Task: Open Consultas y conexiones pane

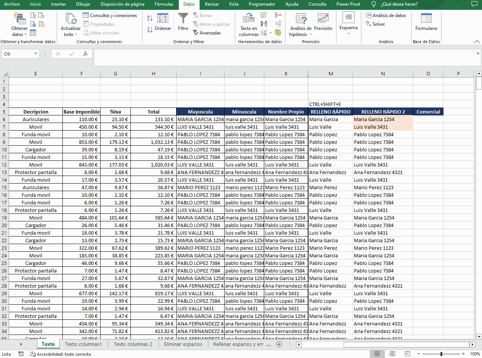Action: pyautogui.click(x=109, y=16)
